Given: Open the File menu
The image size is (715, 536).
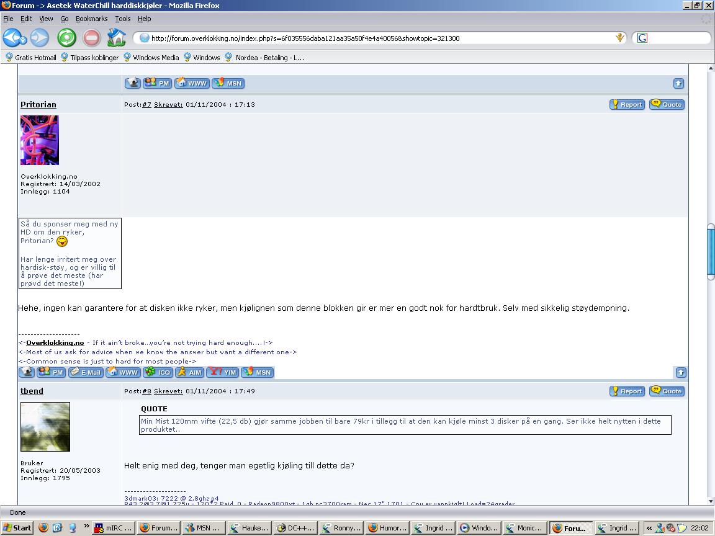Looking at the screenshot, I should 8,19.
